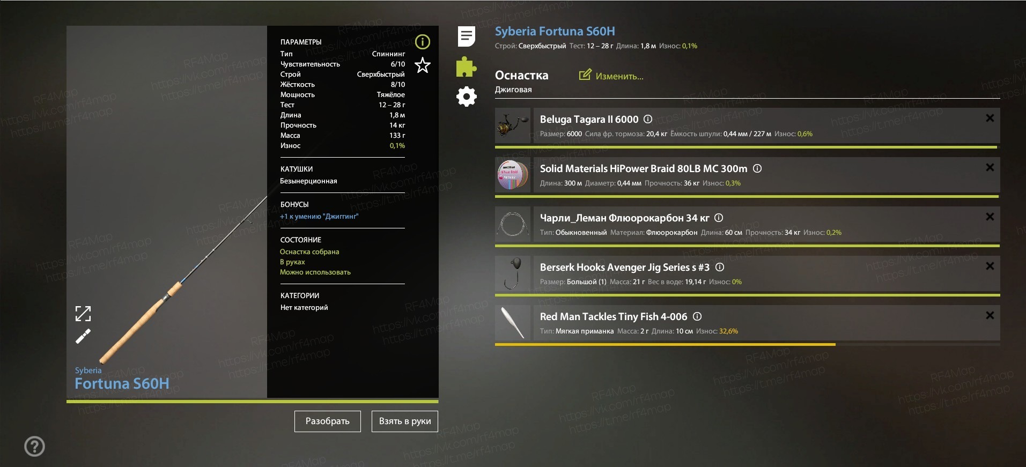Remove Berserk Hooks Avenger Jig hook
The width and height of the screenshot is (1026, 467).
pyautogui.click(x=990, y=266)
